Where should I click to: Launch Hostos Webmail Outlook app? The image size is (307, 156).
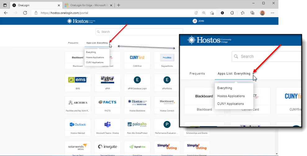[78, 127]
